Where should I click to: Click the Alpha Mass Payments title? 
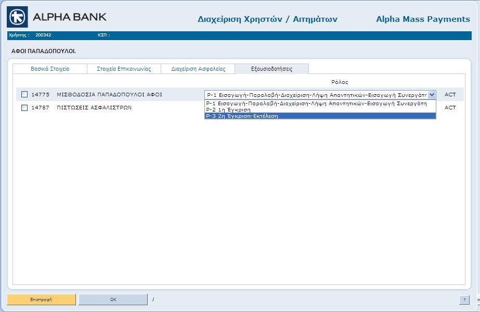(x=423, y=19)
